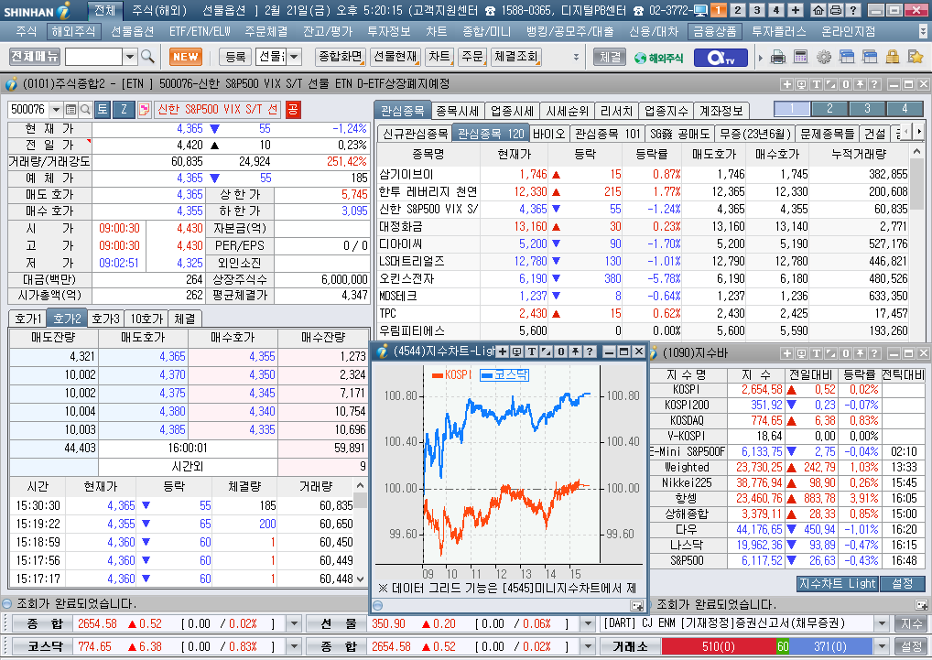Click the monitor icon beside screen number 1
This screenshot has width=932, height=660.
(x=701, y=10)
